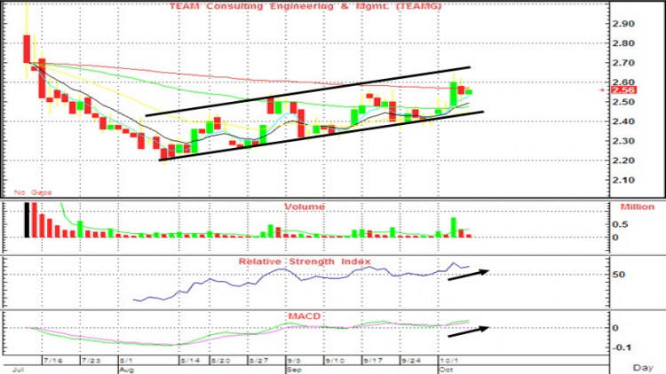Select the 2.80 price axis label

pos(623,43)
